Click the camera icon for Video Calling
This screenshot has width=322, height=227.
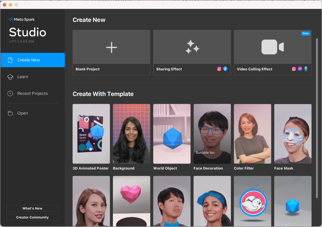pyautogui.click(x=273, y=47)
